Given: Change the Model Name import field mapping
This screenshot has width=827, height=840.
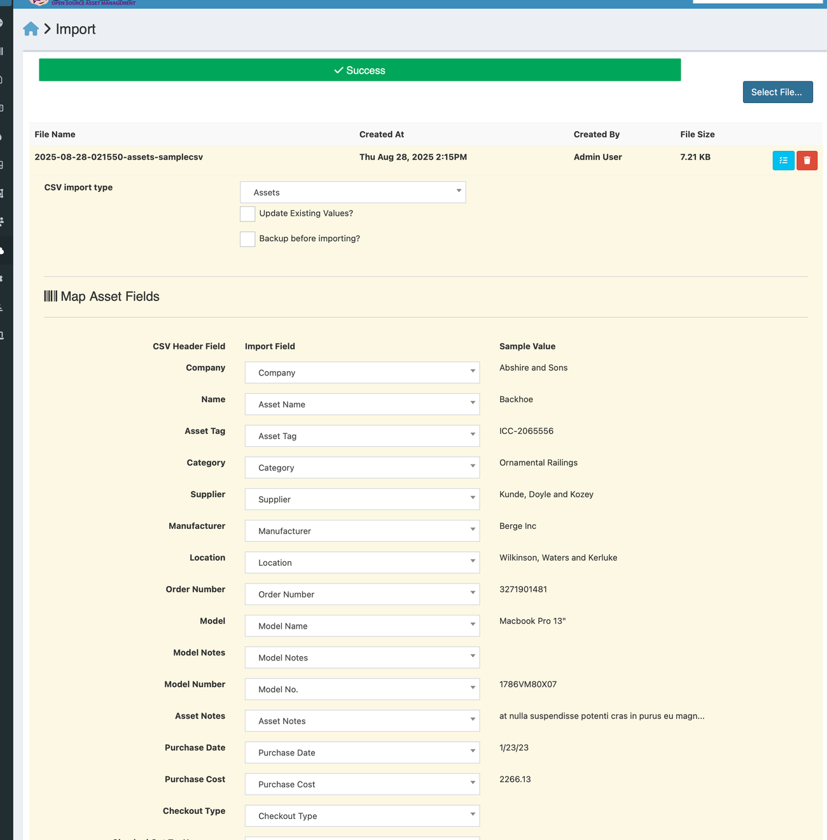Looking at the screenshot, I should [362, 626].
